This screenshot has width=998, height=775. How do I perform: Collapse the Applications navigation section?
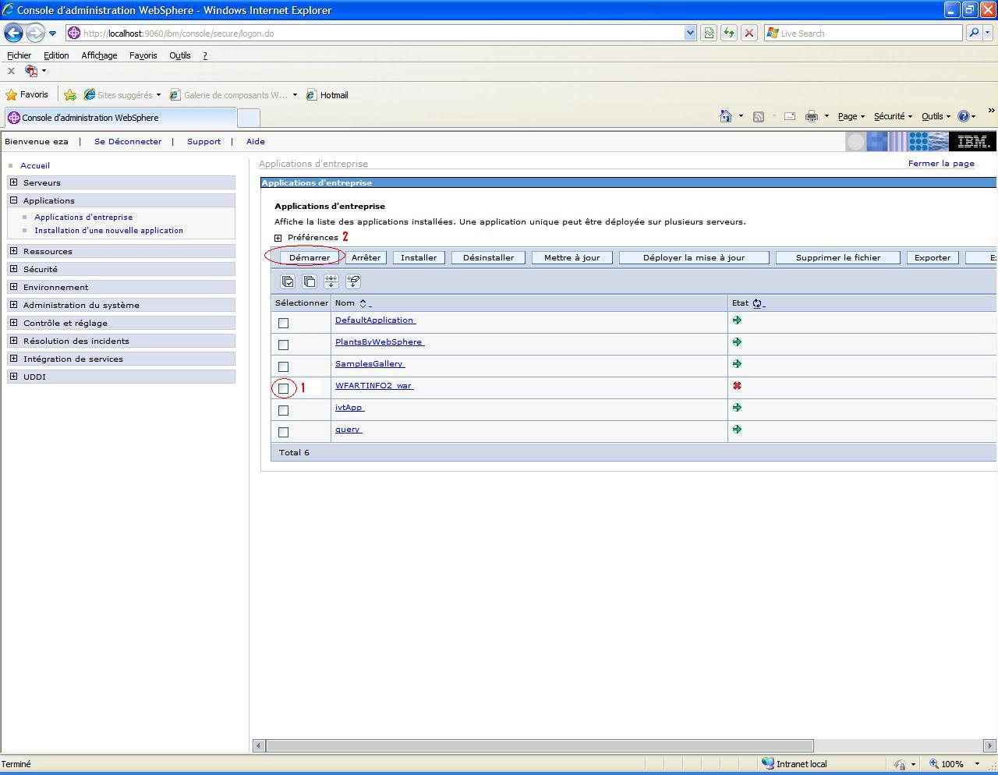(13, 200)
